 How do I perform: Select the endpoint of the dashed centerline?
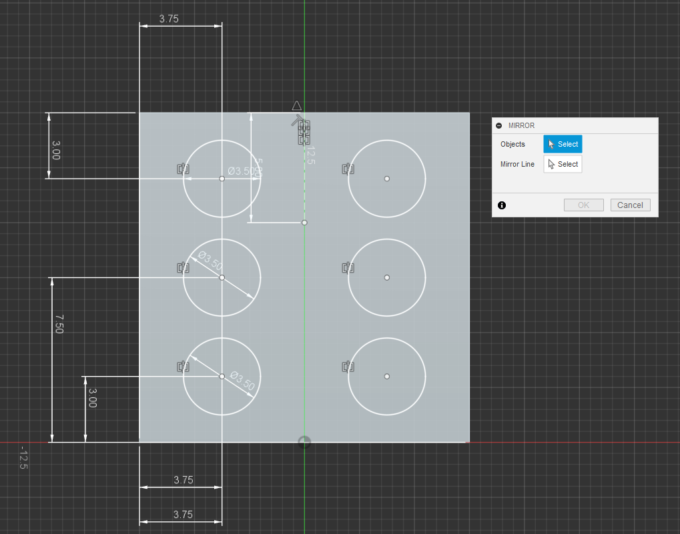[x=304, y=223]
